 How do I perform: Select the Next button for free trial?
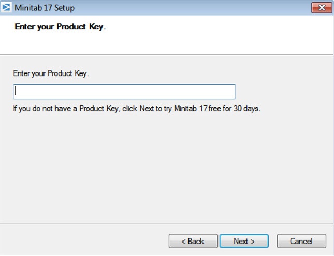click(244, 241)
